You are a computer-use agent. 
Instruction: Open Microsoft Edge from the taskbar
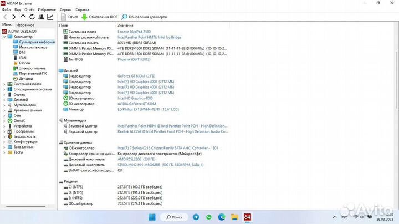click(x=222, y=217)
